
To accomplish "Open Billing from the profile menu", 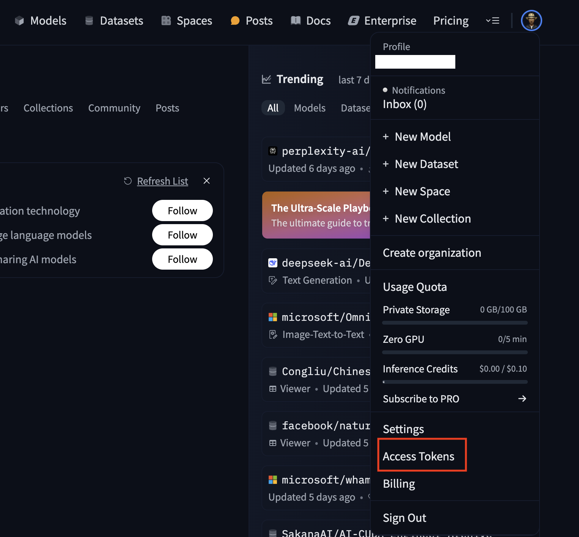I will tap(455, 484).
